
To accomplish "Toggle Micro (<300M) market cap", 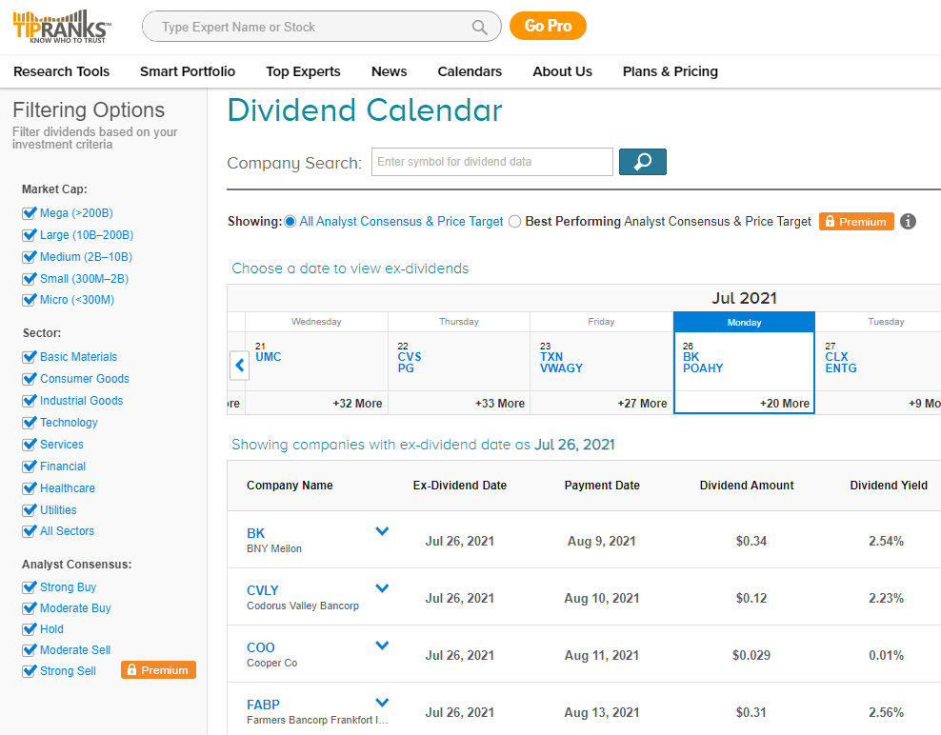I will (x=29, y=299).
